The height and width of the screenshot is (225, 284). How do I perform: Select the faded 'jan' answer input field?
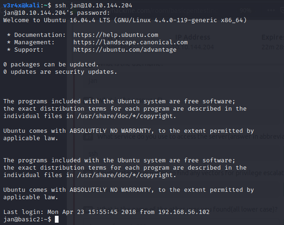tap(181, 81)
